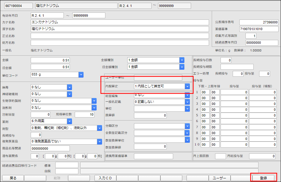Expand the 後発医薬品 dropdown
The height and width of the screenshot is (182, 281).
coord(99,142)
